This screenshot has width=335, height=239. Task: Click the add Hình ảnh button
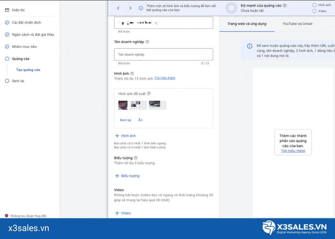click(125, 136)
